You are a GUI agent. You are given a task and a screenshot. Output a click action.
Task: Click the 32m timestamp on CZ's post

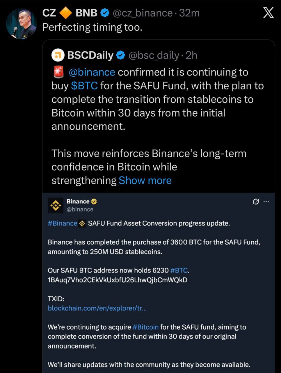[x=189, y=13]
